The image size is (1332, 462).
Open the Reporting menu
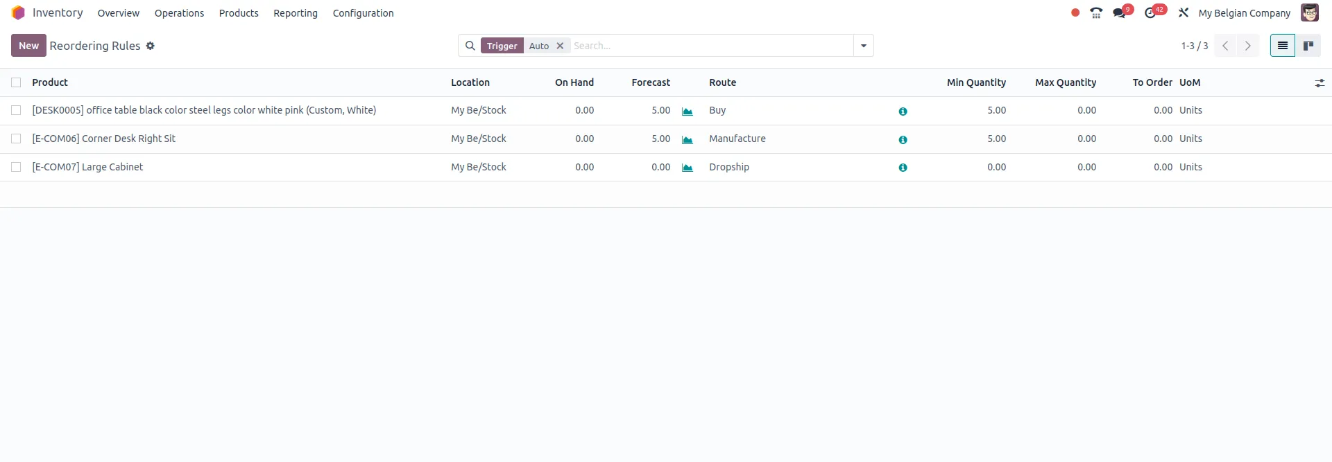pos(296,12)
